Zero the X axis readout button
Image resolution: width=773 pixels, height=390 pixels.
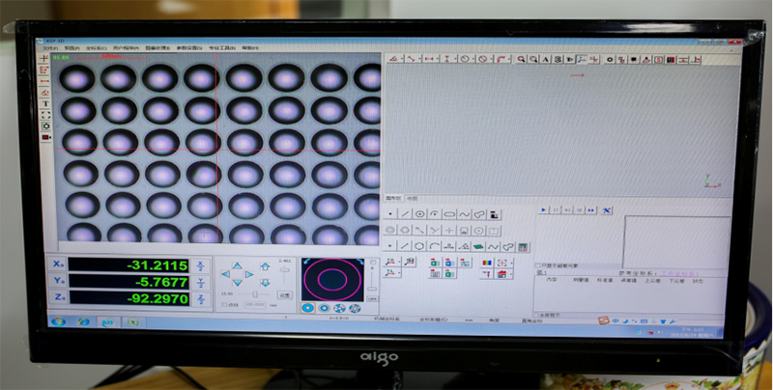click(200, 265)
